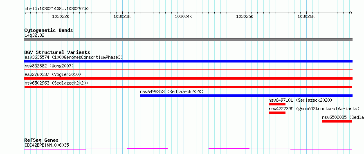Click the Cytogenetic Bands track title
Image resolution: width=364 pixels, height=154 pixels.
pyautogui.click(x=49, y=30)
